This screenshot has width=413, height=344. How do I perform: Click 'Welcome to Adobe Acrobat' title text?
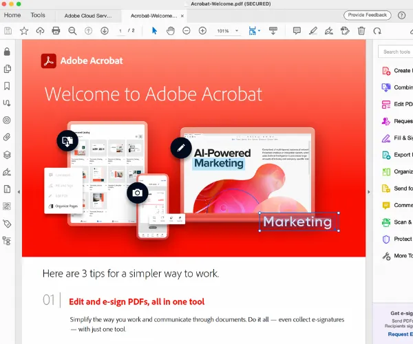tap(153, 94)
